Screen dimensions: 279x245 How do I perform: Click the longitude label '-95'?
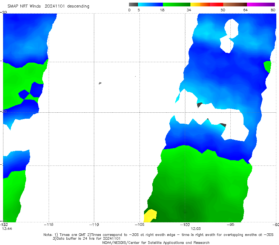(x=230, y=225)
